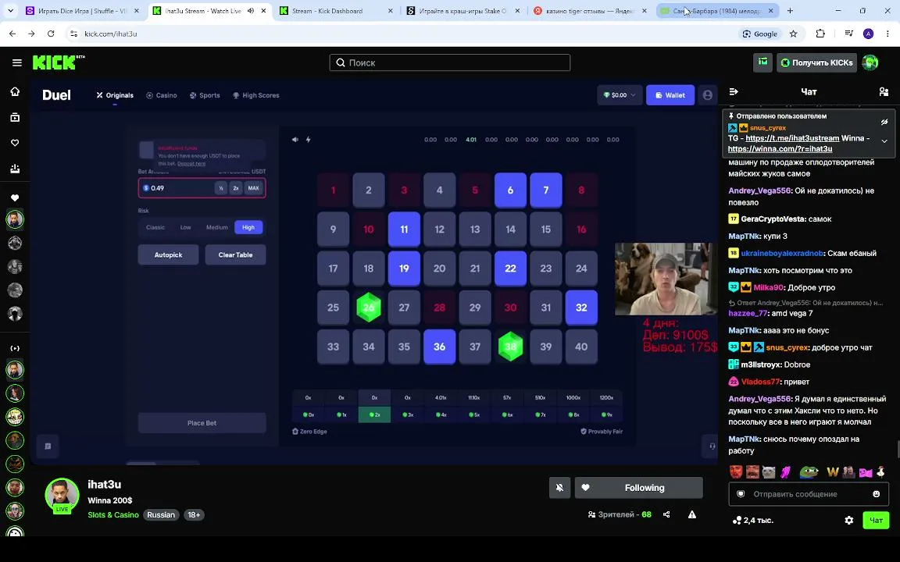Viewport: 900px width, 562px height.
Task: Select Medium risk option
Action: 217,227
